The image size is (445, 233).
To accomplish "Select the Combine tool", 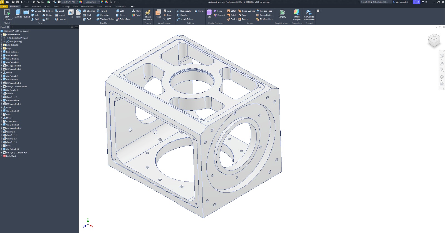I will point(103,15).
